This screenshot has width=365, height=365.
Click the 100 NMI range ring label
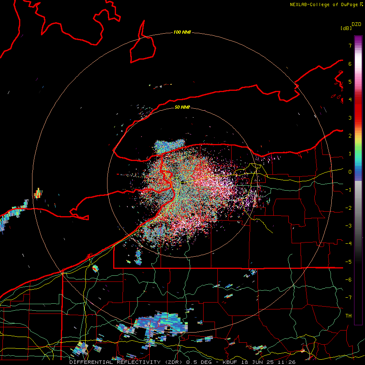click(182, 32)
